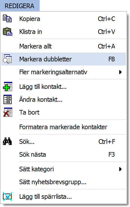Select the Klistra in menu entry
Screen dimensions: 130x207
[x=64, y=32]
